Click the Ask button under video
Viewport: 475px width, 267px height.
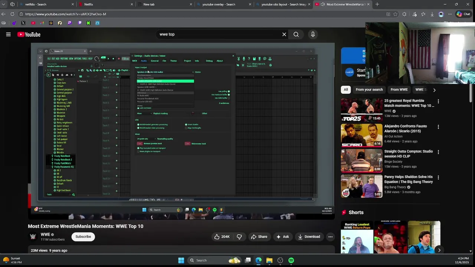pyautogui.click(x=282, y=237)
